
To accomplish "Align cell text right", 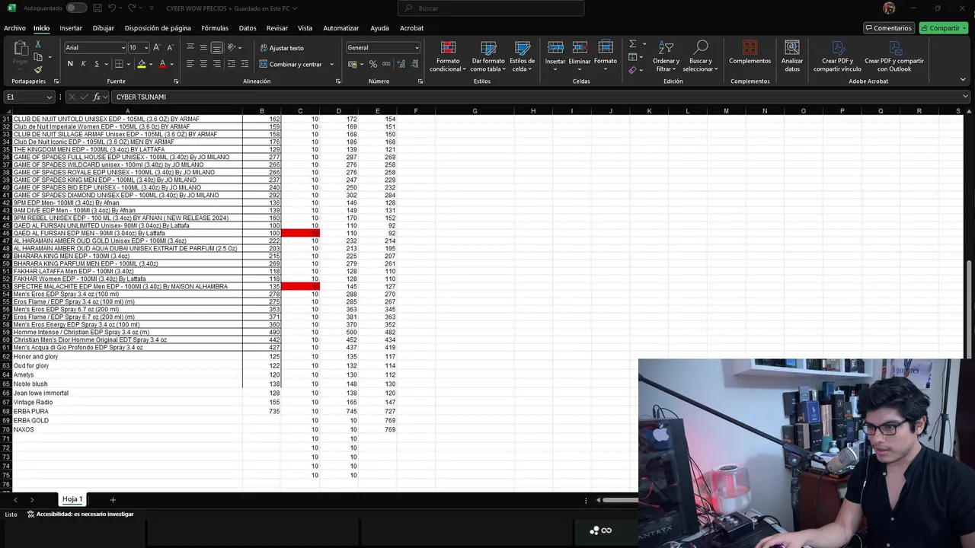I will click(x=216, y=64).
